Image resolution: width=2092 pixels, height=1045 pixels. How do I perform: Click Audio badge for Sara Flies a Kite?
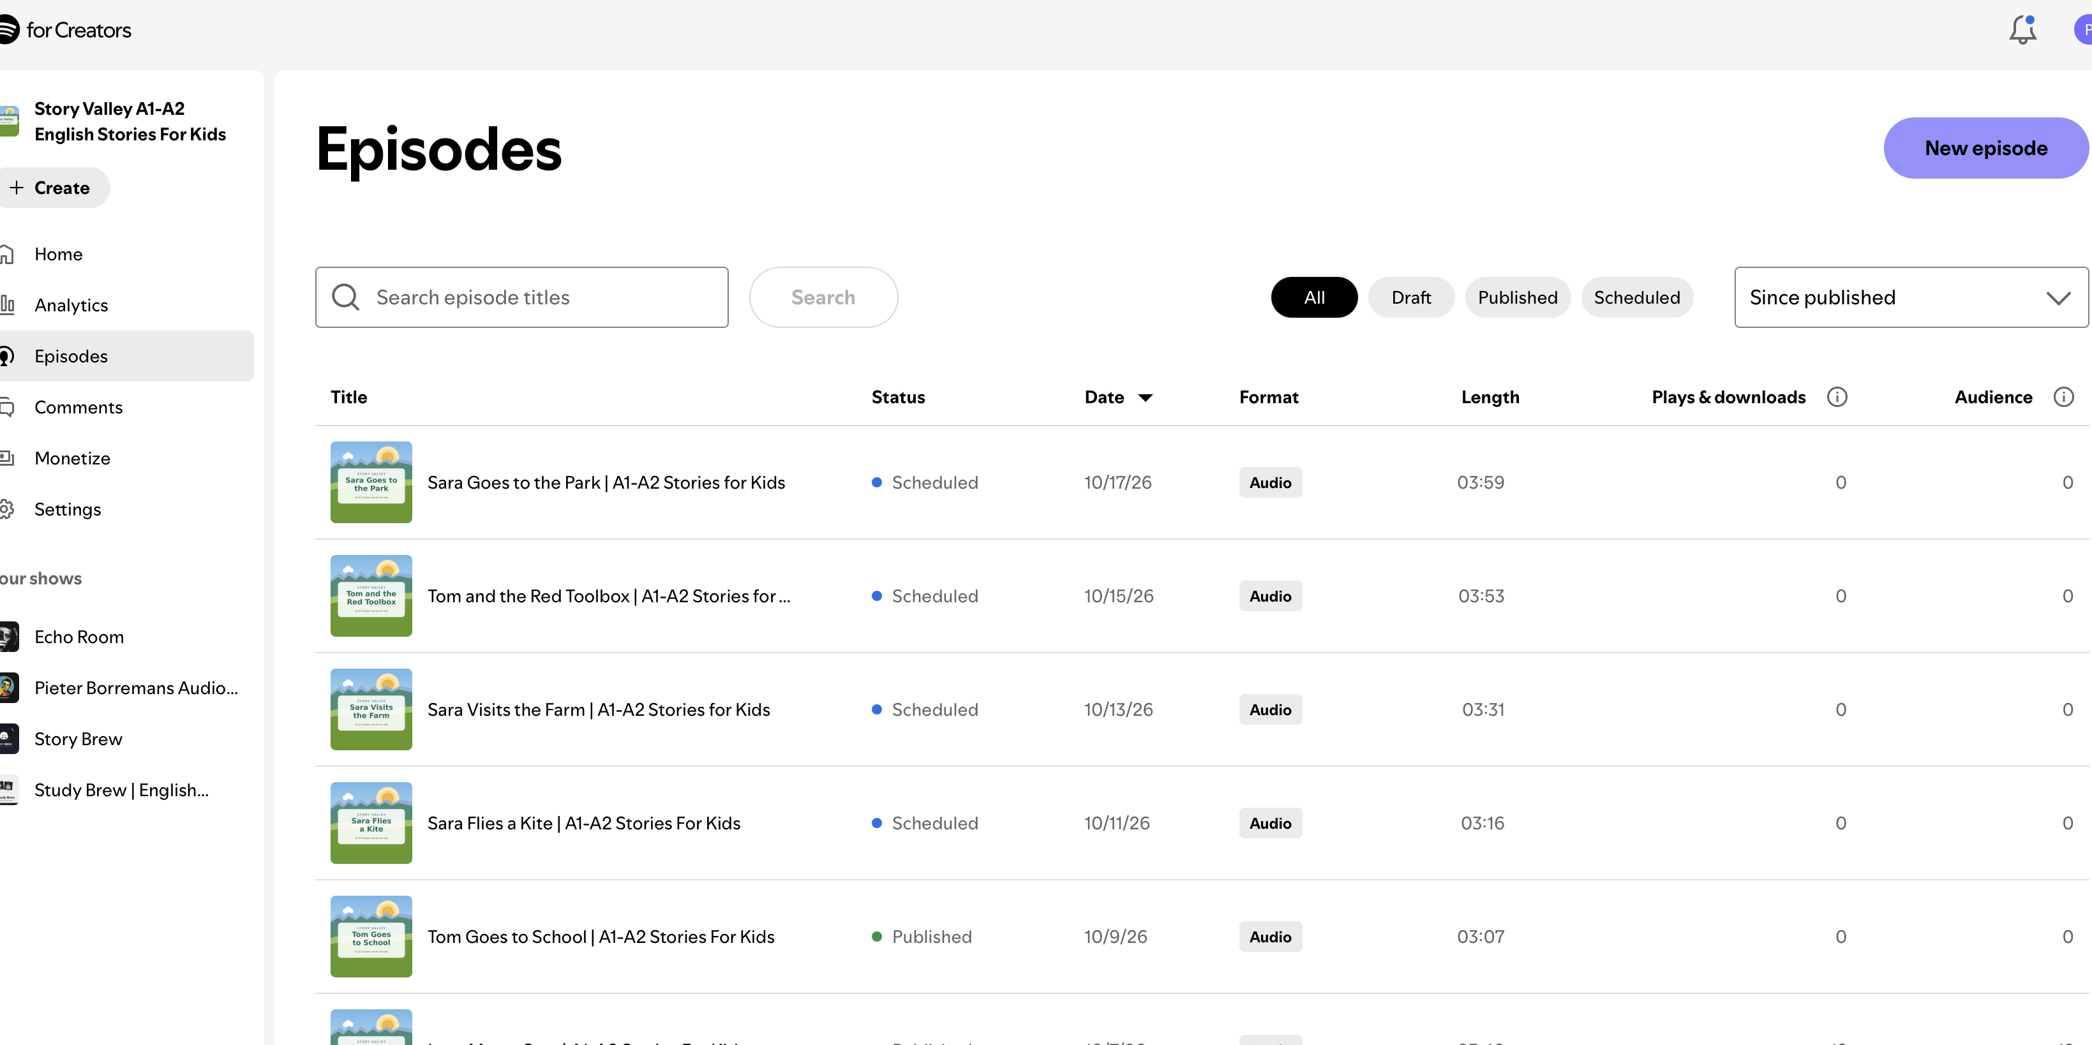click(x=1270, y=824)
